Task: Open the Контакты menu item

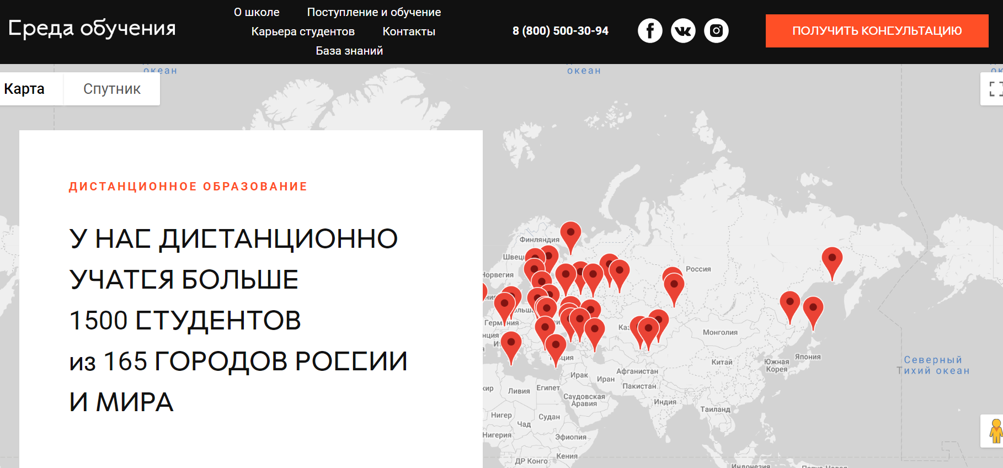Action: [409, 31]
